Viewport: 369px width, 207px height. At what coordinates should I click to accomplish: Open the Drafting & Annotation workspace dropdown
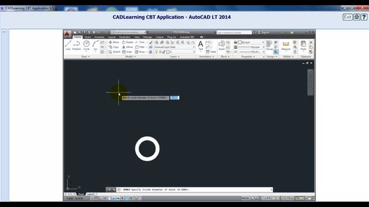pos(129,32)
